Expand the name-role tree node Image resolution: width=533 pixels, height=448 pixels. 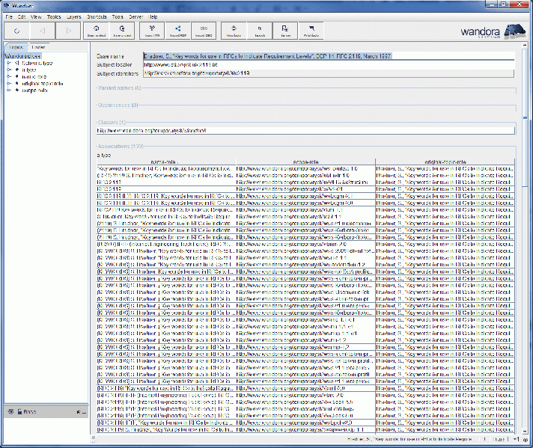(x=8, y=76)
